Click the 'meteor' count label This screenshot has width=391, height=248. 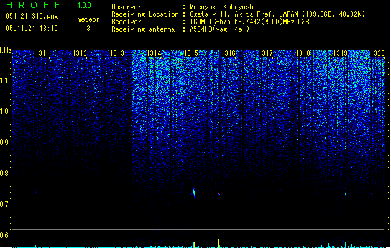(x=88, y=19)
